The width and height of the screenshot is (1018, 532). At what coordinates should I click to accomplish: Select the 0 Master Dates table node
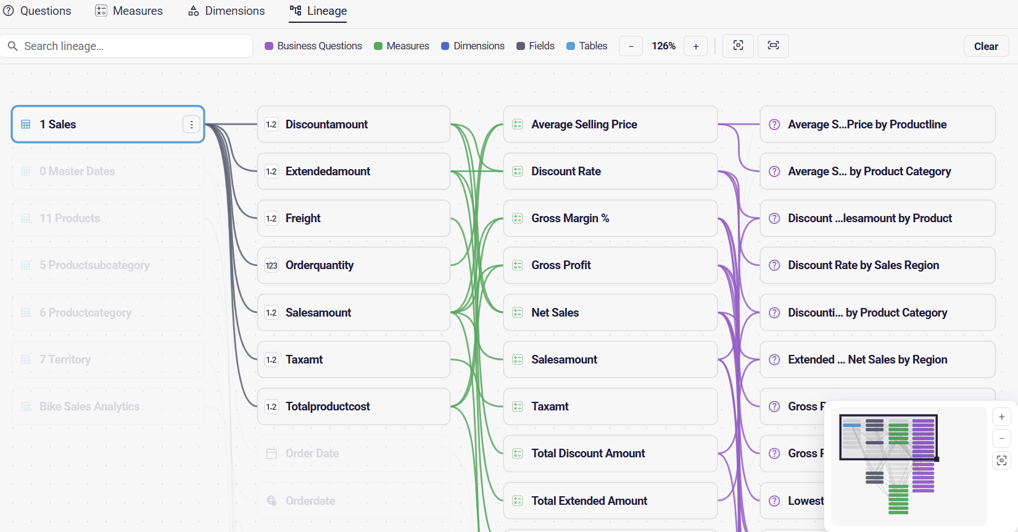[108, 172]
